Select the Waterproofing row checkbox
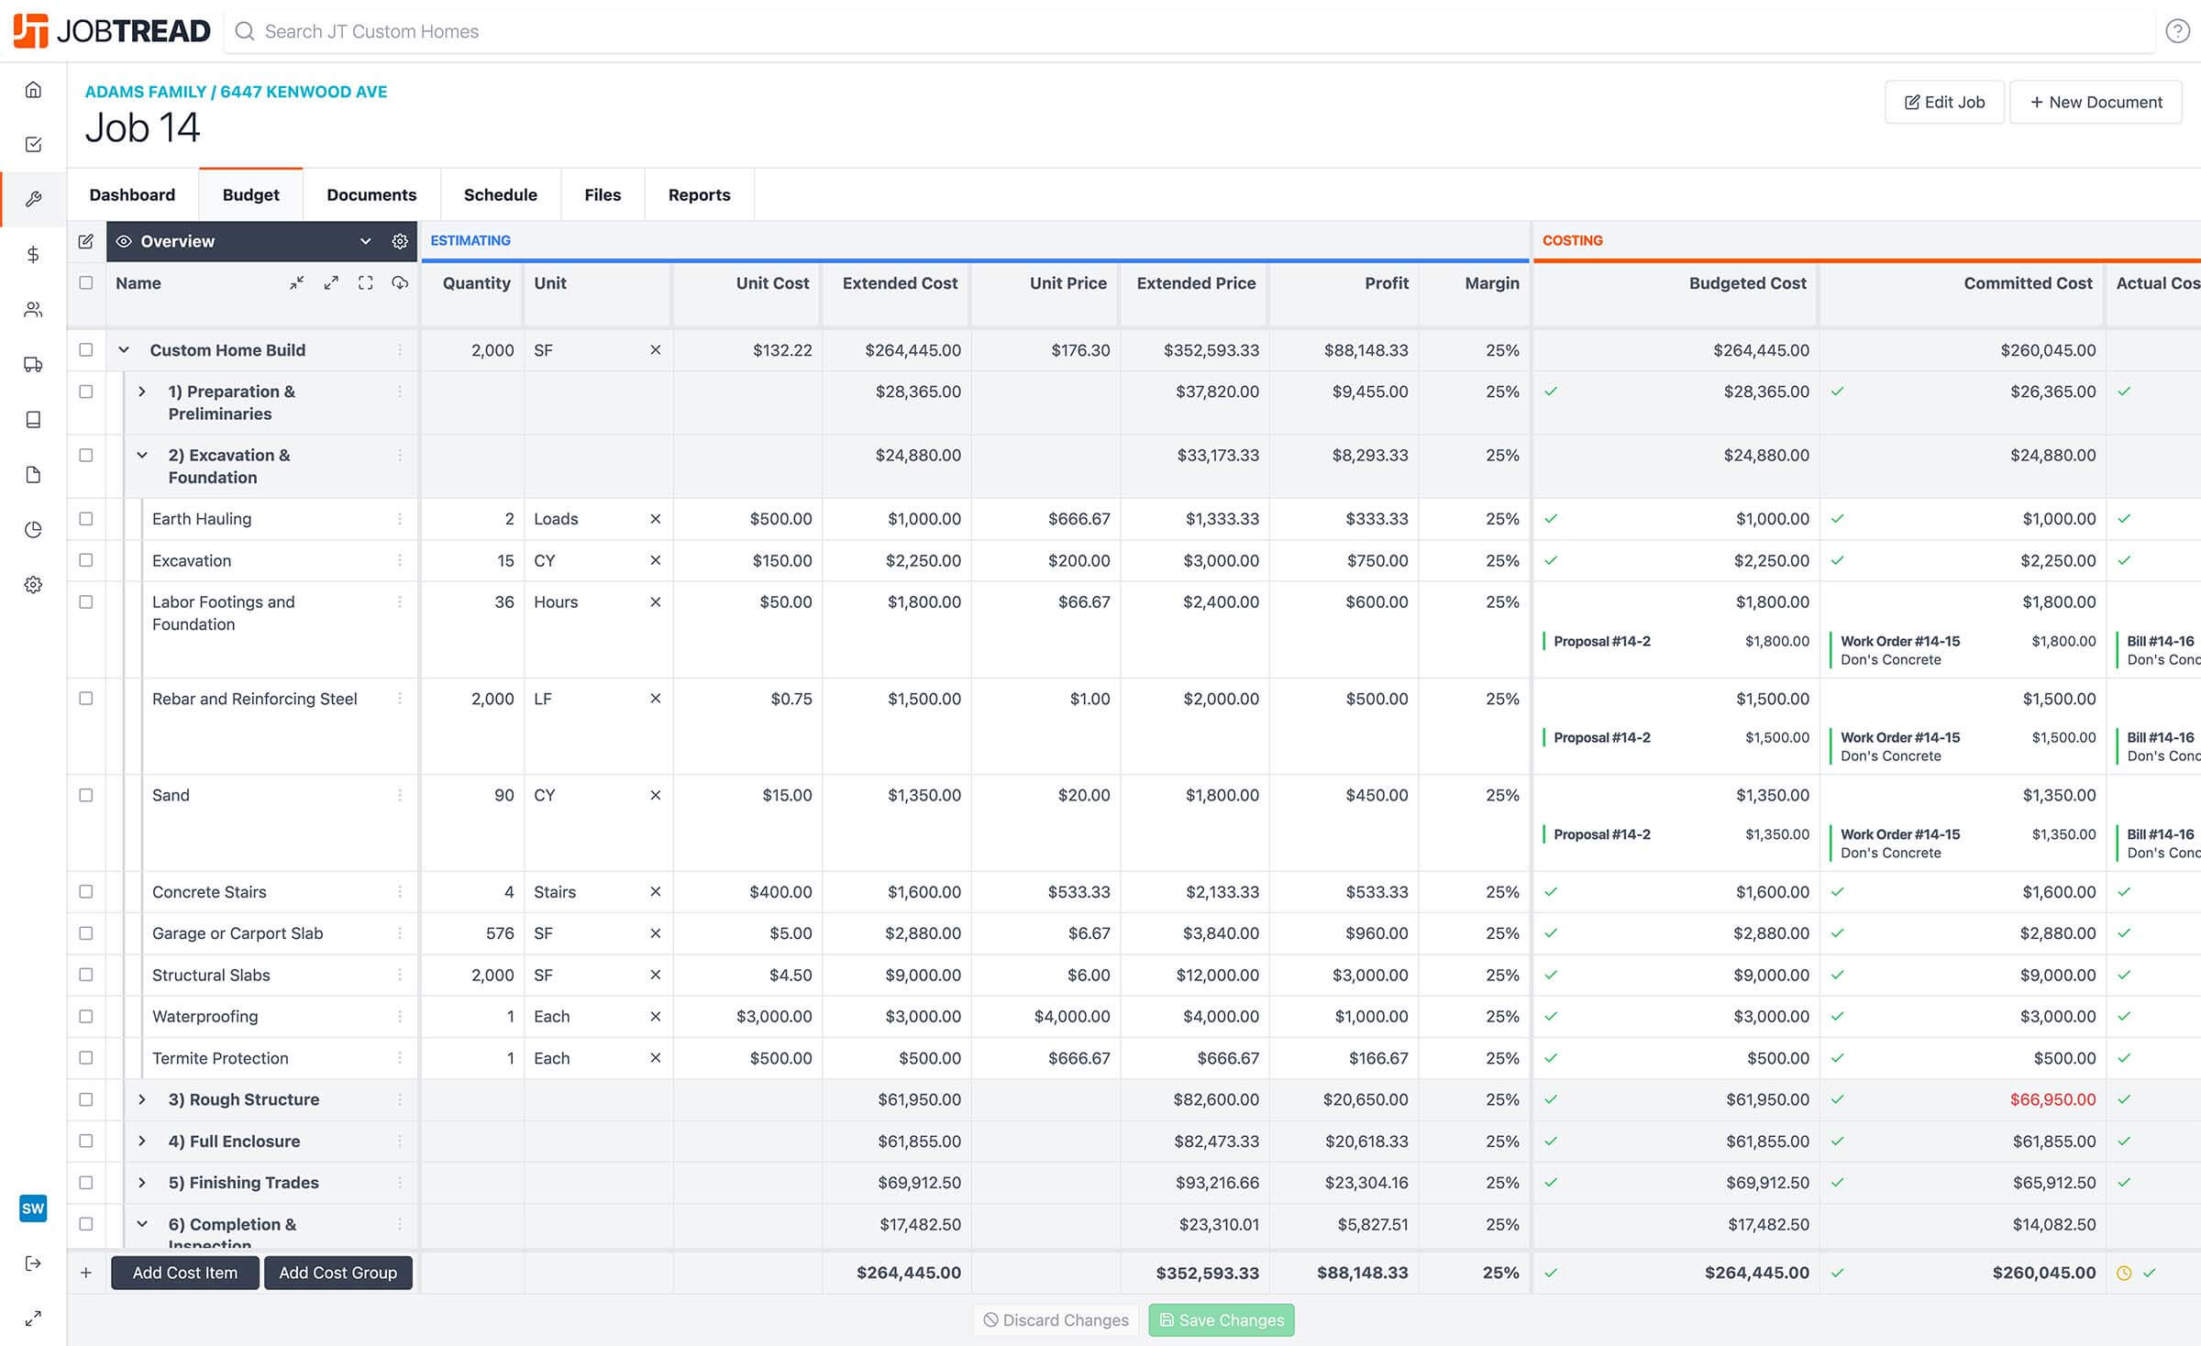Image resolution: width=2201 pixels, height=1346 pixels. (x=86, y=1016)
